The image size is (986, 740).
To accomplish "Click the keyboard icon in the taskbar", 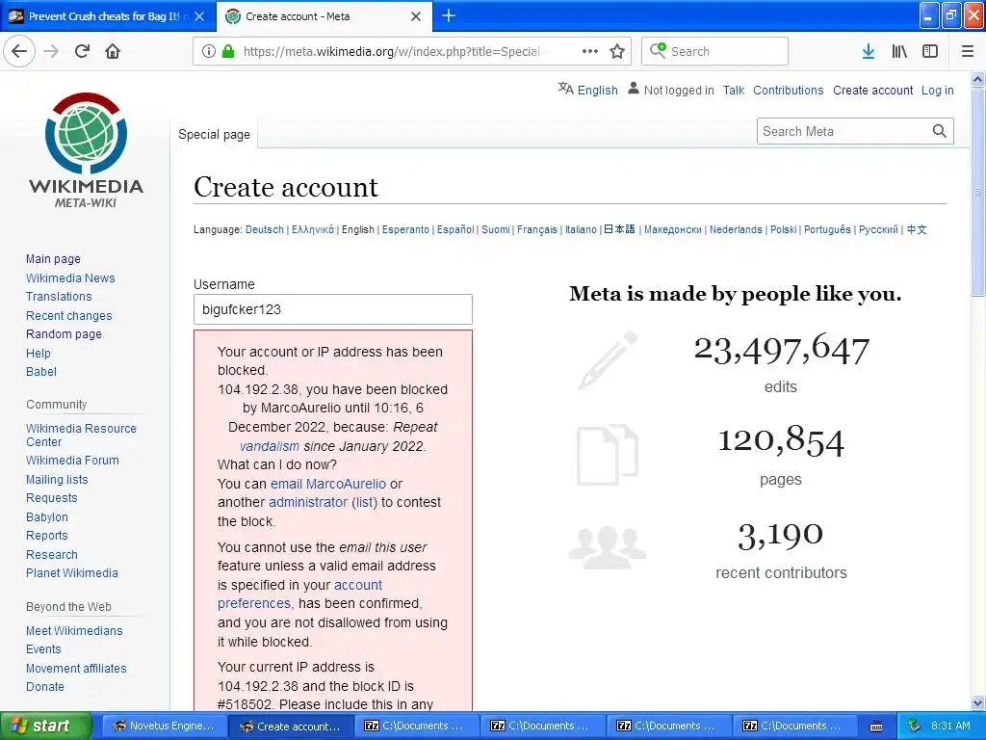I will coord(876,727).
